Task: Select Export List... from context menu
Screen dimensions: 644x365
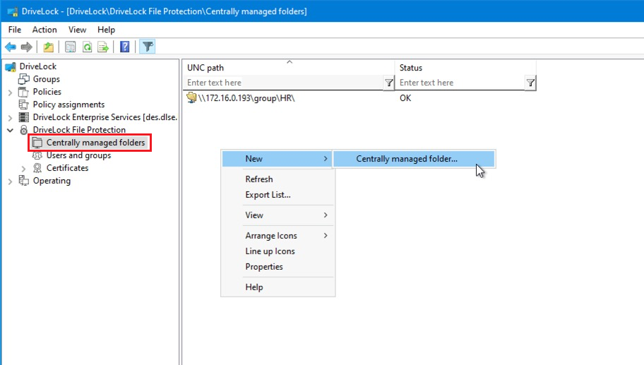Action: click(268, 195)
